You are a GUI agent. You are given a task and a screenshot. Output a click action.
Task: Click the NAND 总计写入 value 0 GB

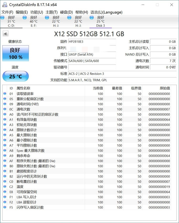[x=163, y=54]
